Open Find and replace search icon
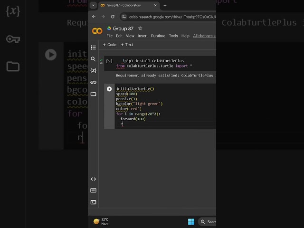The image size is (304, 228). point(93,59)
